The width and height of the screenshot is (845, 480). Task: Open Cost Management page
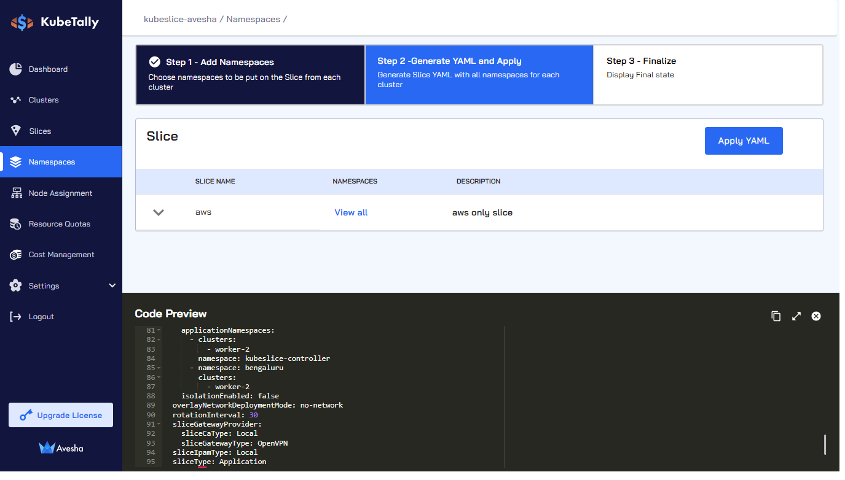(61, 255)
